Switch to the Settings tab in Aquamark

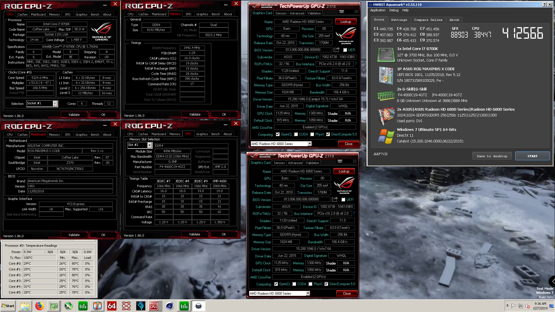[399, 20]
